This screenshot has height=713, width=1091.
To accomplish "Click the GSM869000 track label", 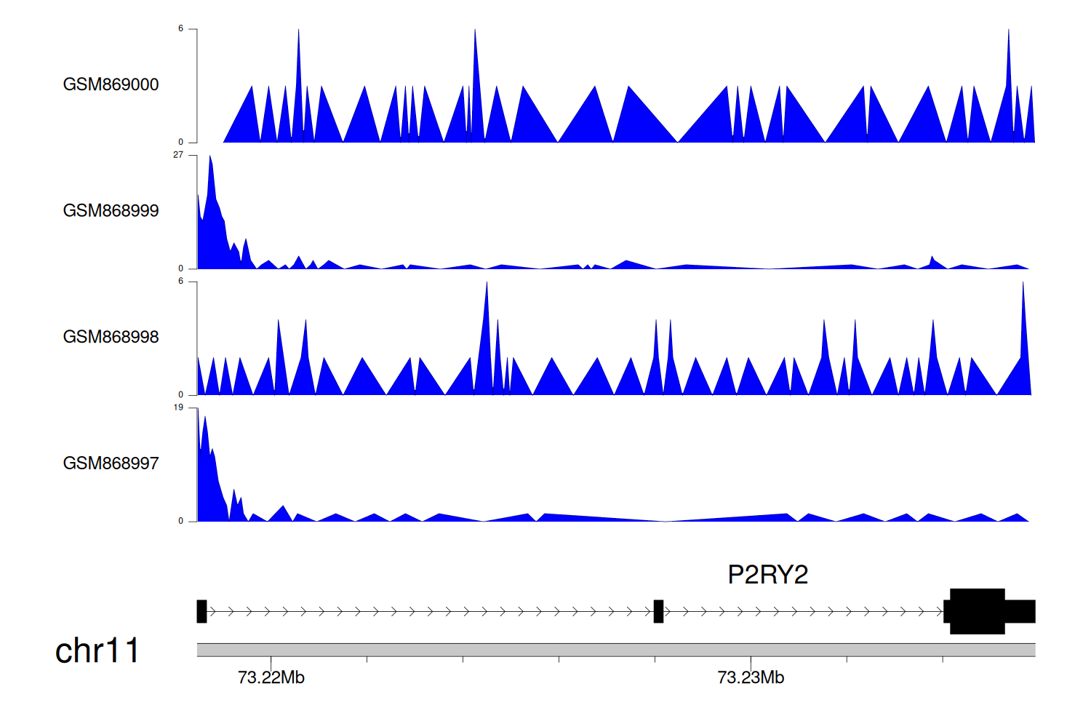I will click(111, 84).
